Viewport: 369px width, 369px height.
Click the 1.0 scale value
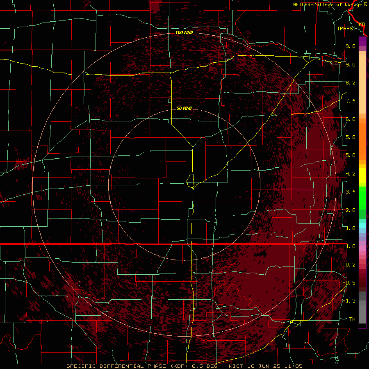click(x=351, y=246)
